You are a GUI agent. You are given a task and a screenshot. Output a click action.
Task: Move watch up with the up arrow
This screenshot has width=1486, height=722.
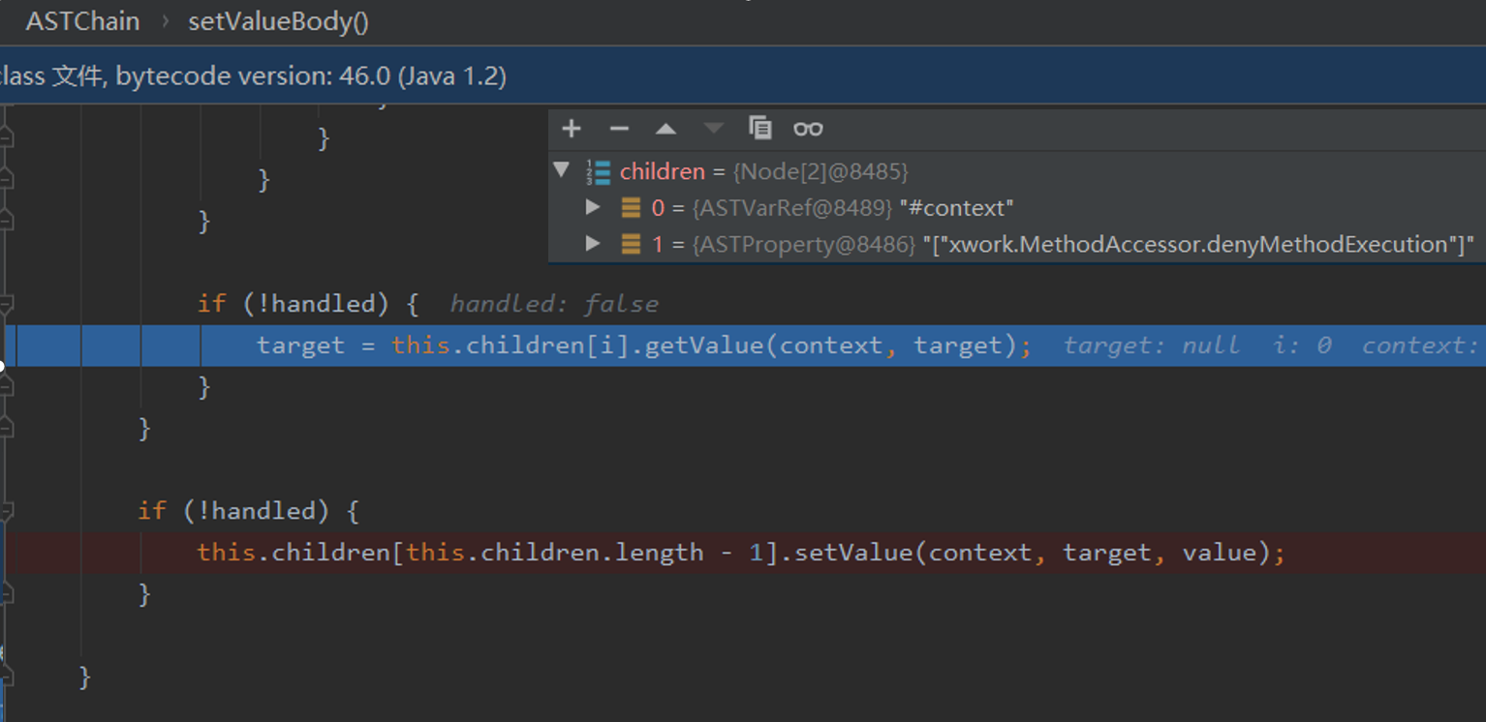666,129
